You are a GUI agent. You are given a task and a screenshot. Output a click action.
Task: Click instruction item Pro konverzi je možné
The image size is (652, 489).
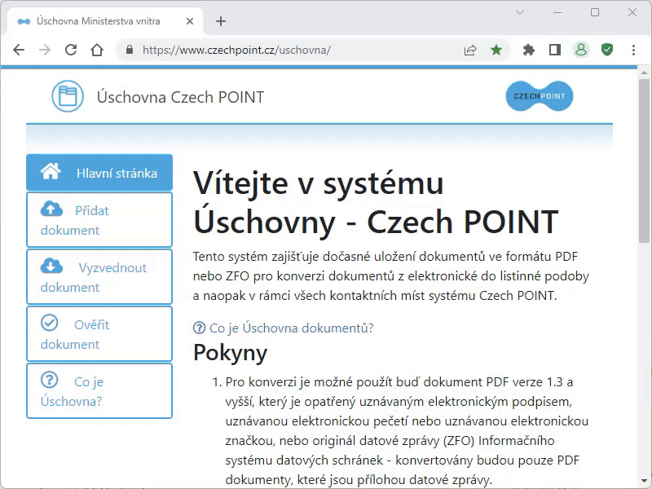pyautogui.click(x=407, y=431)
